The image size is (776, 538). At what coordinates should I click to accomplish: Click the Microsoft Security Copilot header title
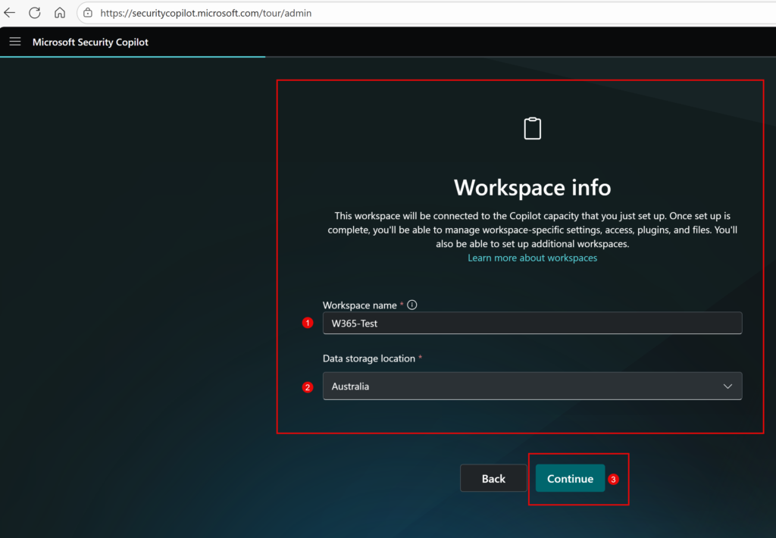(90, 42)
